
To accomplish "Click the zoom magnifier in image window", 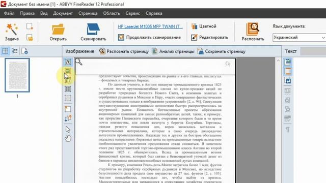I will tap(79, 62).
